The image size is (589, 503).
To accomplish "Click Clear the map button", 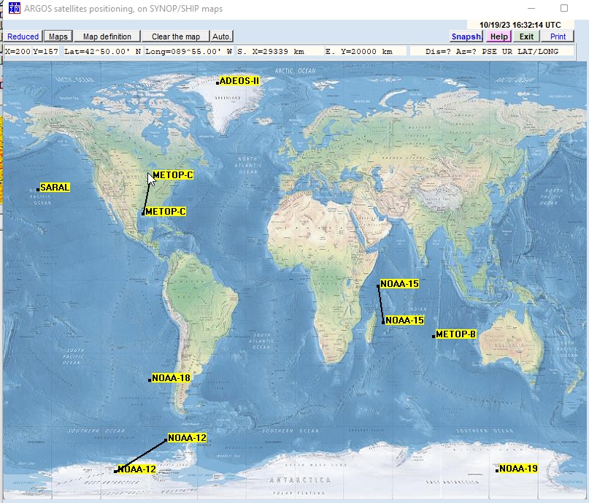I will [175, 37].
